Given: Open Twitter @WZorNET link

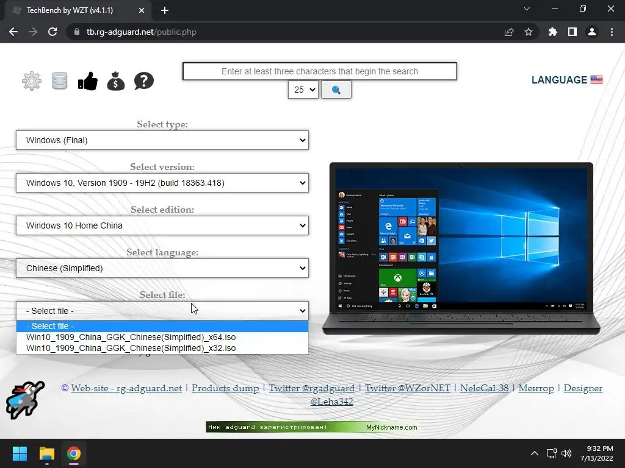Looking at the screenshot, I should point(407,388).
